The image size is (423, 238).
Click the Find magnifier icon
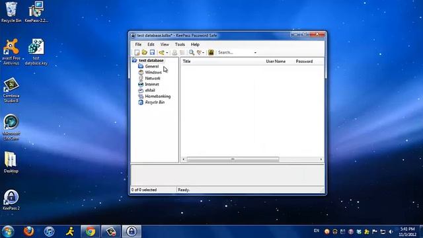pyautogui.click(x=192, y=52)
